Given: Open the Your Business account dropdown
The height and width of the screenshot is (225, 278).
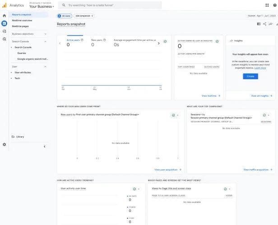Looking at the screenshot, I should click(42, 7).
